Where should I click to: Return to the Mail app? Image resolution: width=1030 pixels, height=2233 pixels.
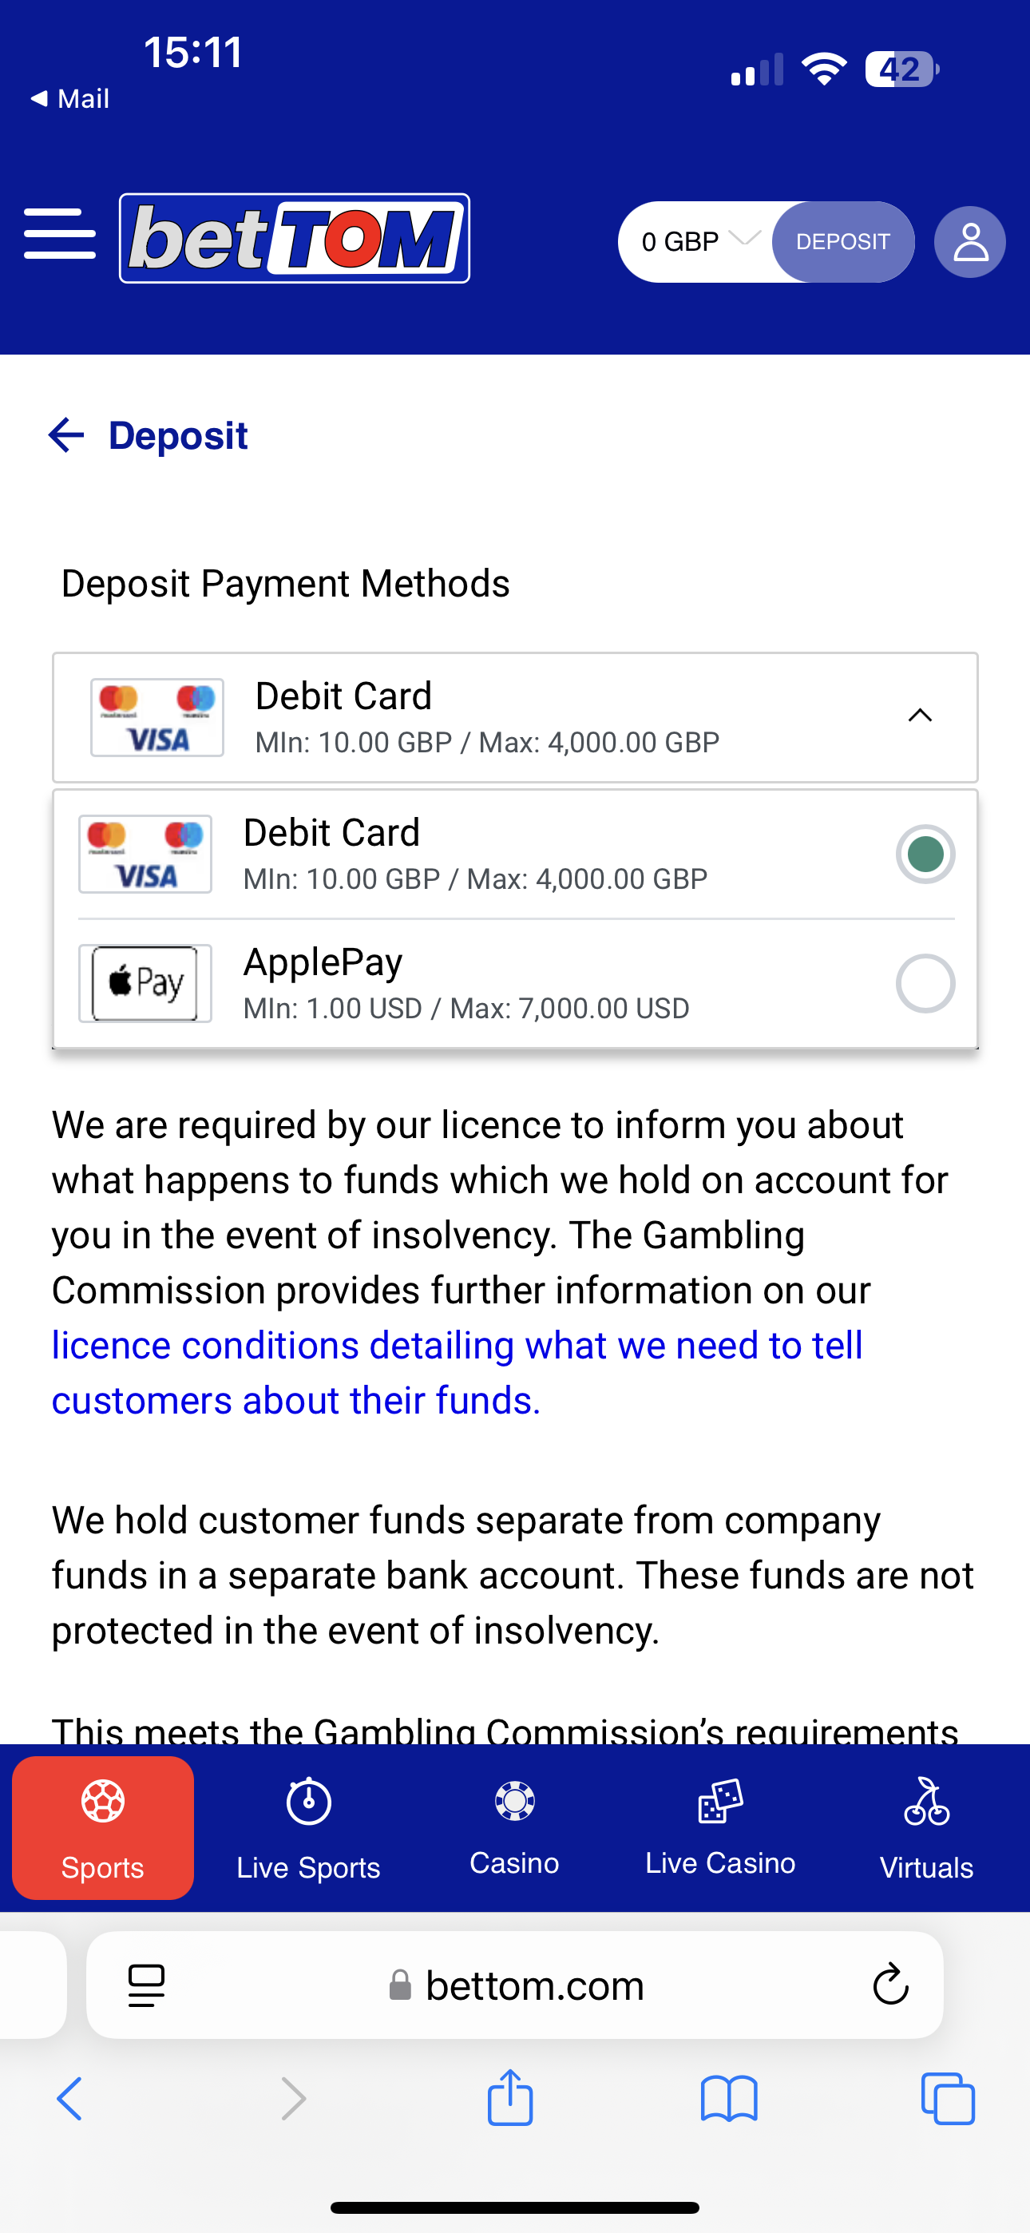coord(69,99)
